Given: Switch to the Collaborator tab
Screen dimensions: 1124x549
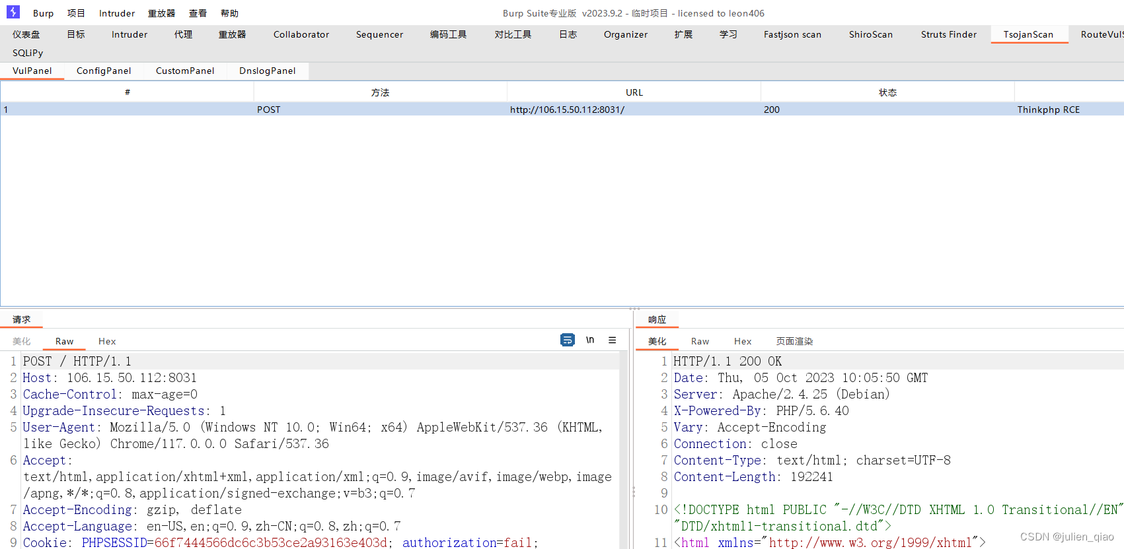Looking at the screenshot, I should click(x=301, y=34).
